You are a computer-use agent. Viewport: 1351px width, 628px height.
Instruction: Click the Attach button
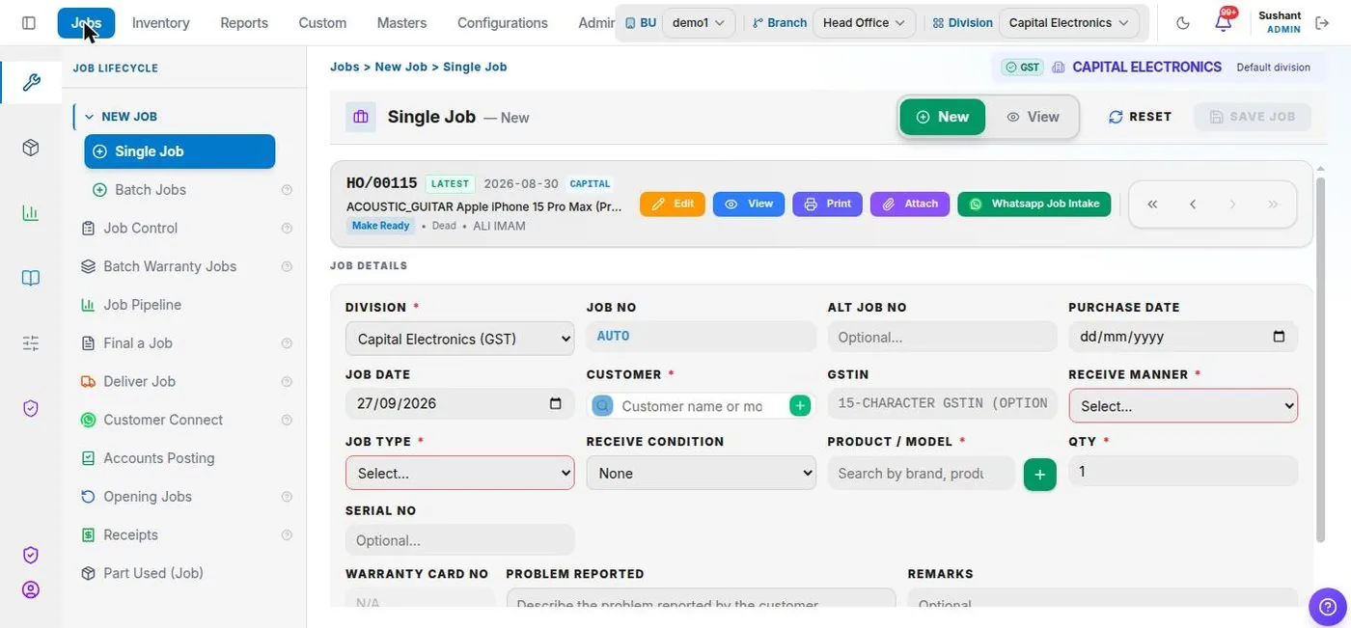910,205
